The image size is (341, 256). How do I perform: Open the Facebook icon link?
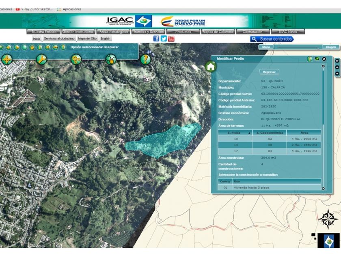coord(156,39)
